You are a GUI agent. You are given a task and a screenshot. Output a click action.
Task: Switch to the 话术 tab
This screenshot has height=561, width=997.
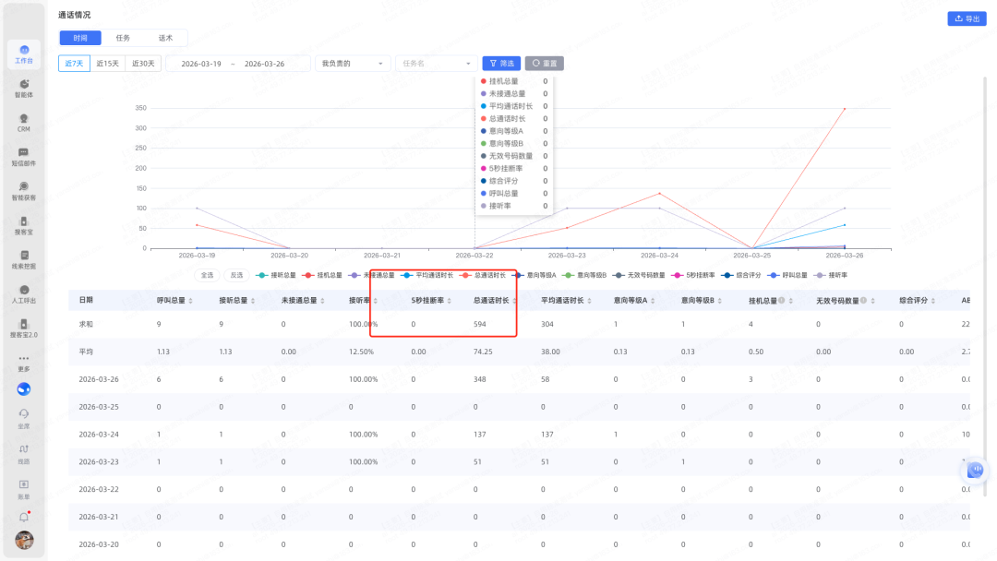pyautogui.click(x=165, y=38)
